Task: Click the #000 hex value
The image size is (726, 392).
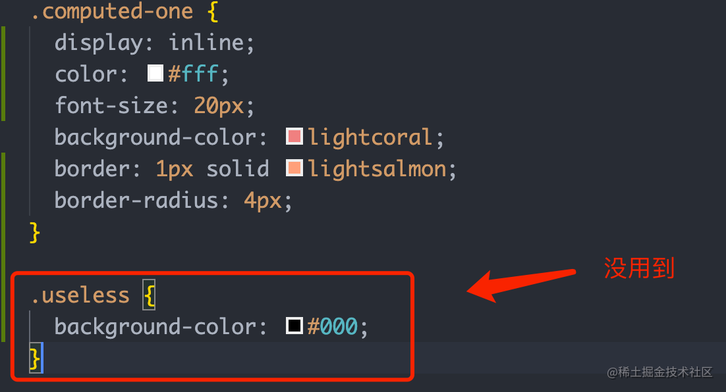Action: 333,326
